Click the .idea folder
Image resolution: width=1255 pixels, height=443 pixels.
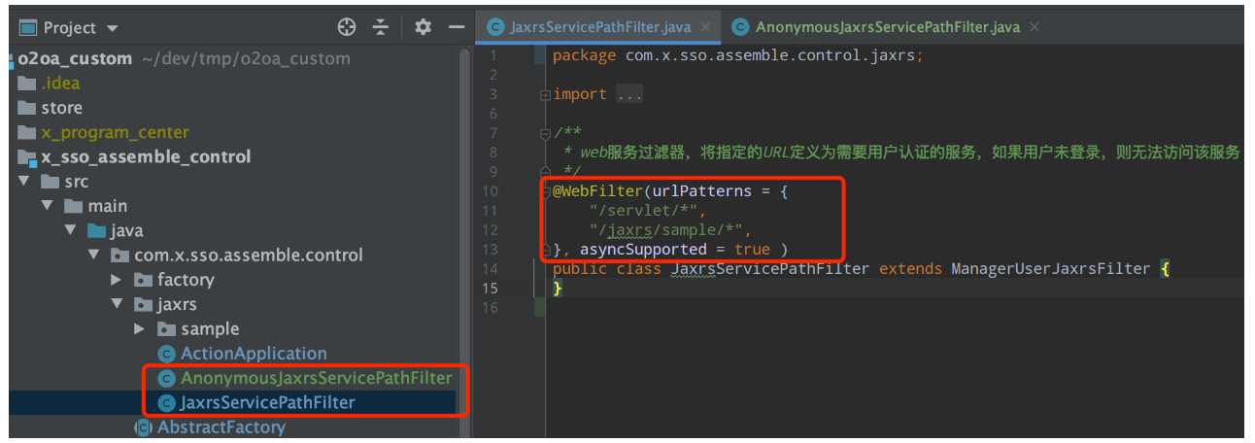(60, 84)
